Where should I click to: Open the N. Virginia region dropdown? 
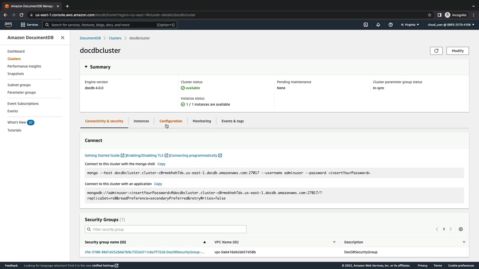(410, 25)
